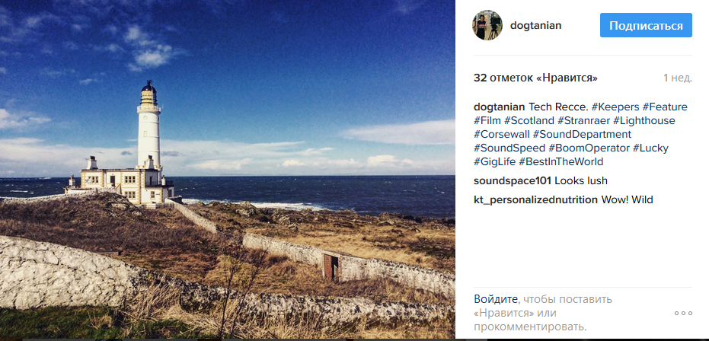Open the three-dot more options menu

click(x=683, y=313)
